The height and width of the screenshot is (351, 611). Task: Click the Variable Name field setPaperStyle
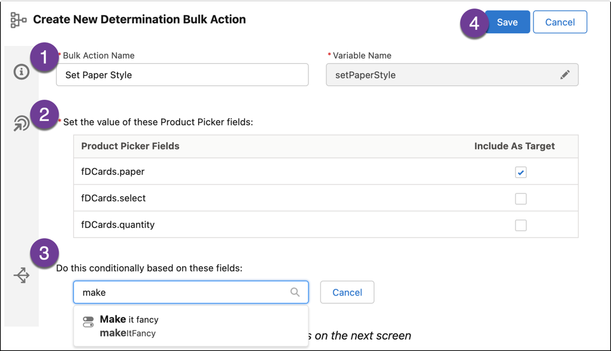[x=452, y=75]
